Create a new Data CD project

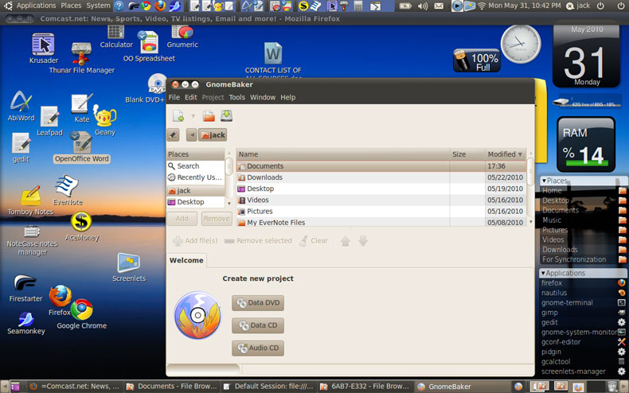(258, 325)
